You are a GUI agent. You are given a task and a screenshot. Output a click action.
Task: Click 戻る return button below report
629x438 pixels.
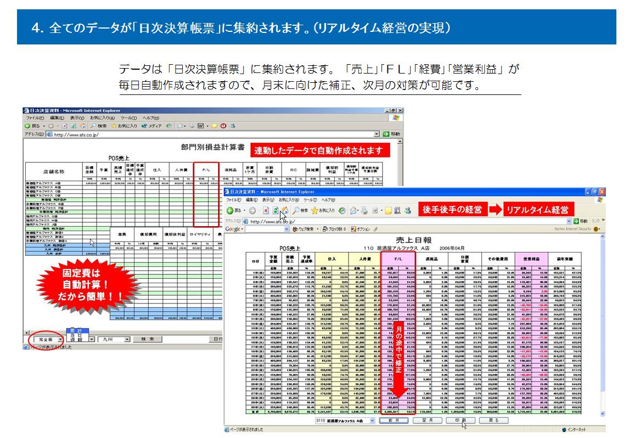point(494,420)
